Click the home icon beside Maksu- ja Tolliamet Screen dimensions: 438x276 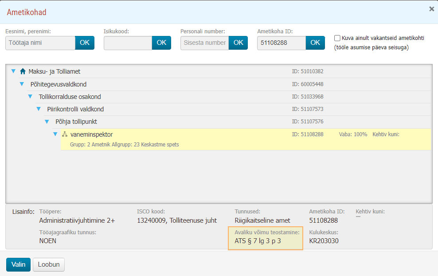[23, 71]
